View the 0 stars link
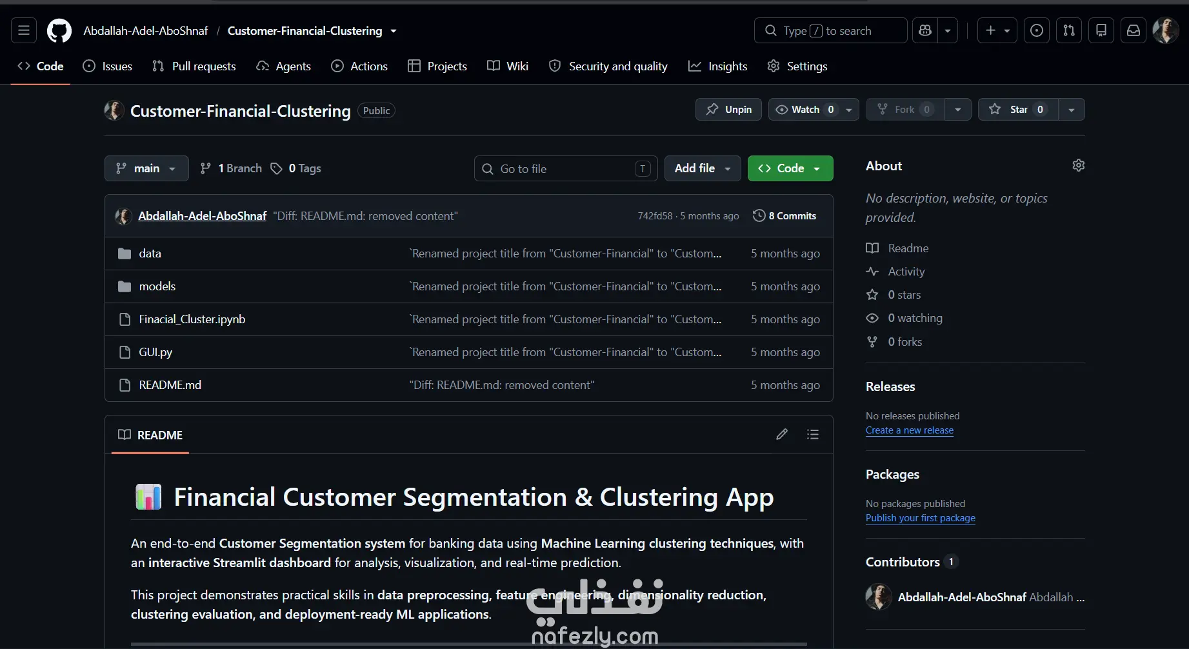 [x=894, y=295]
